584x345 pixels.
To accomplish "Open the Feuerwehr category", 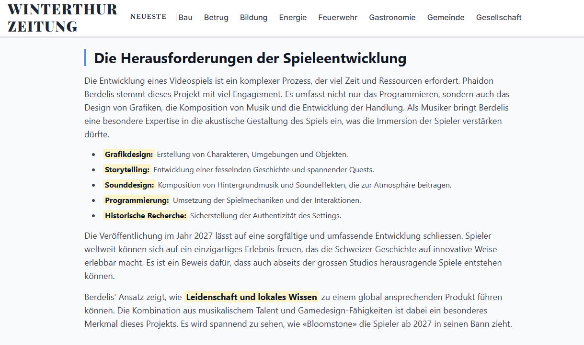I will 338,17.
